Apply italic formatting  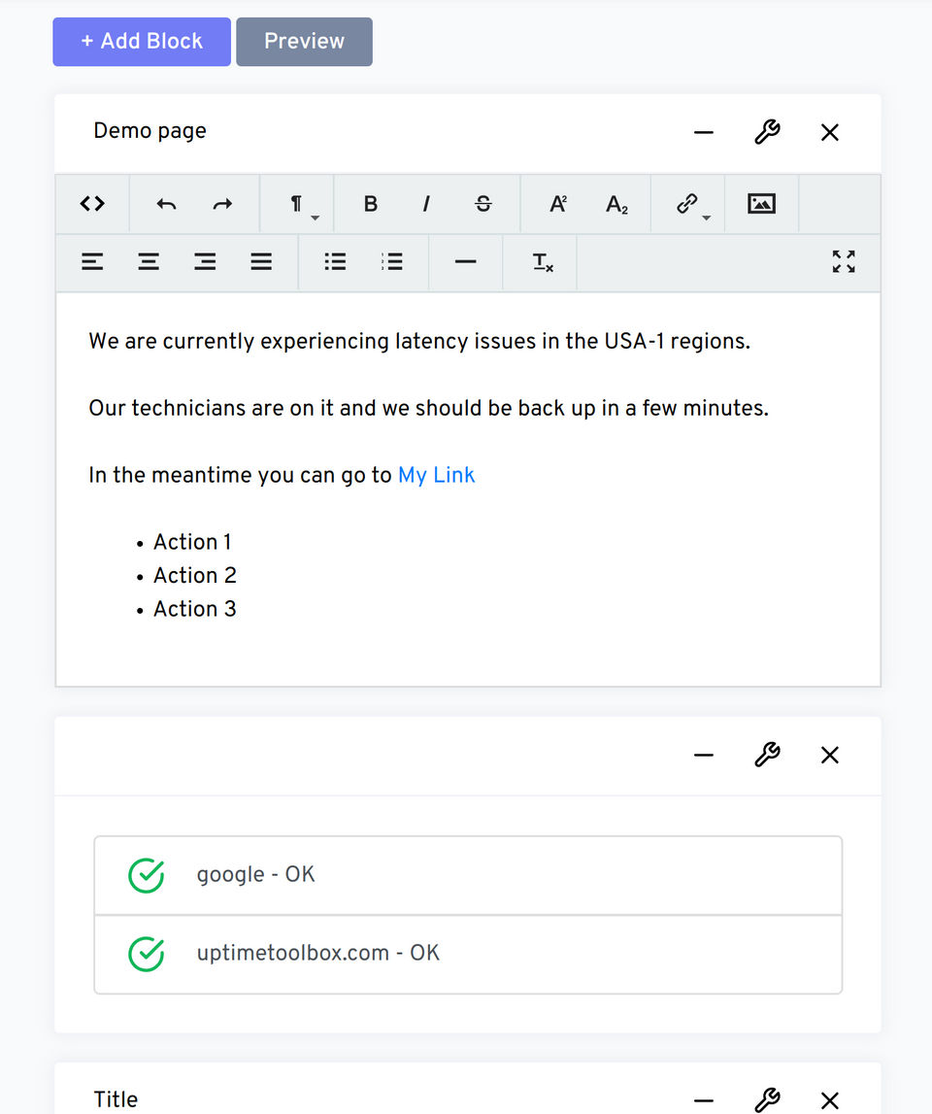tap(426, 205)
